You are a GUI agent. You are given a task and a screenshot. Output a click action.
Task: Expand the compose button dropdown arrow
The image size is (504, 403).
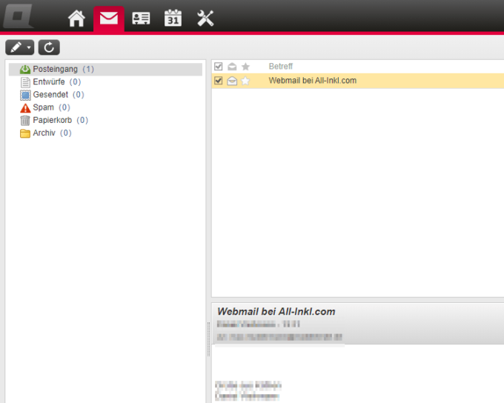[x=29, y=47]
